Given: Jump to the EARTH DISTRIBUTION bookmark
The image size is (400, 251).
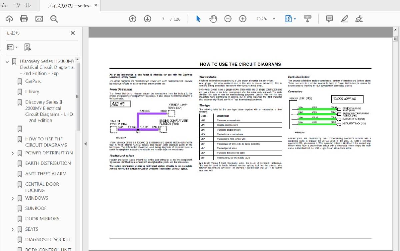Looking at the screenshot, I should pos(48,163).
